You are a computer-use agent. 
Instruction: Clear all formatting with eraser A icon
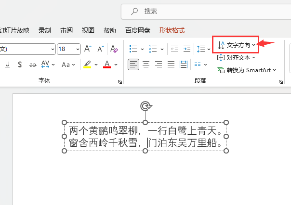(114, 49)
